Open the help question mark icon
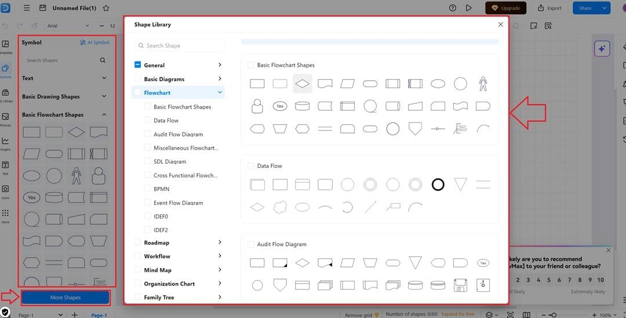Image resolution: width=626 pixels, height=318 pixels. click(x=453, y=8)
